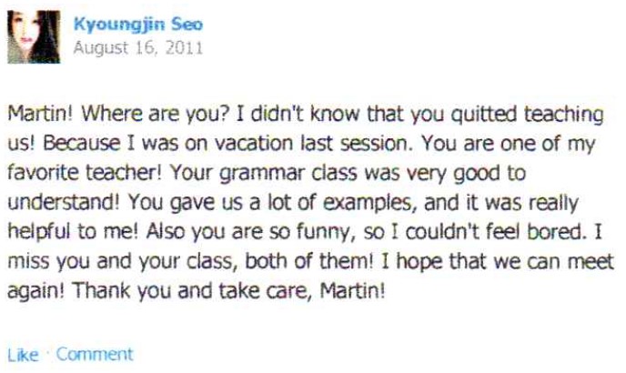
Task: Click the opening word "Martin!" in post
Action: (35, 118)
